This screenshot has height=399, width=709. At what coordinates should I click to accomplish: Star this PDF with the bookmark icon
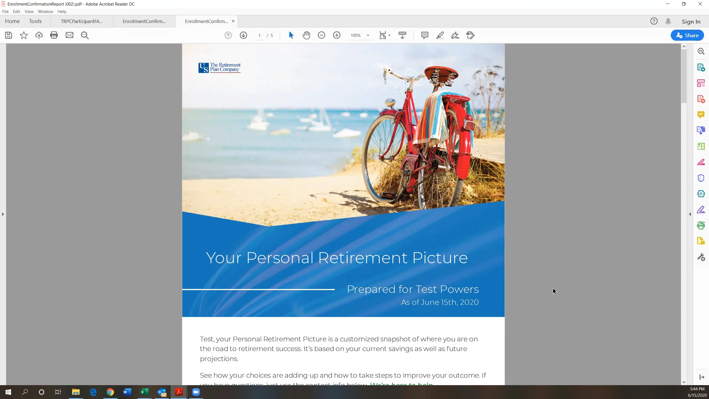pos(24,35)
